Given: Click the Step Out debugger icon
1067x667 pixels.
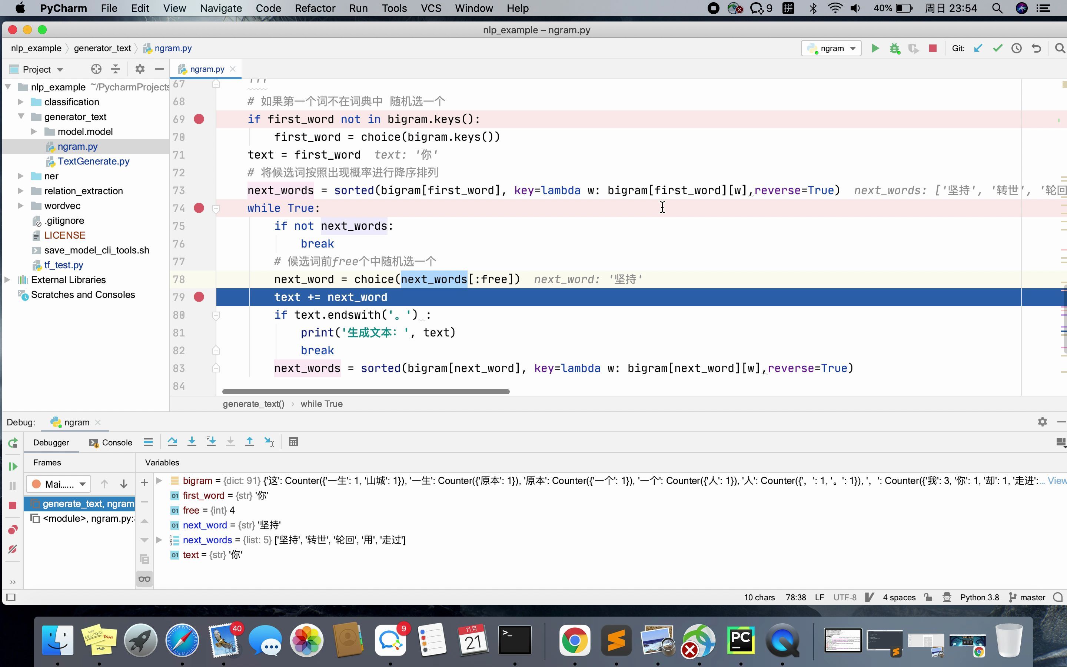Looking at the screenshot, I should pyautogui.click(x=250, y=442).
